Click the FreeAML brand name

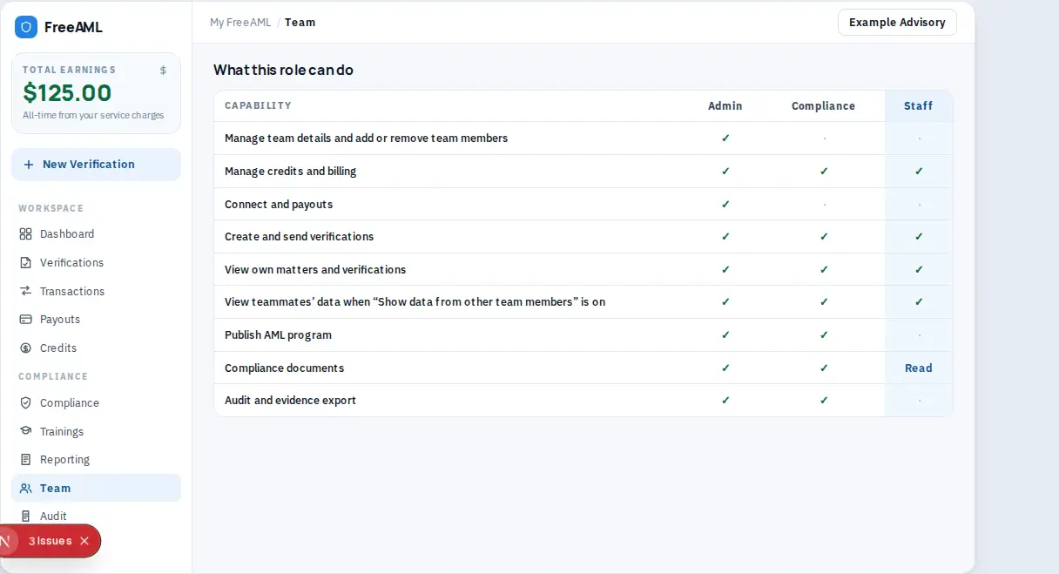[x=73, y=27]
